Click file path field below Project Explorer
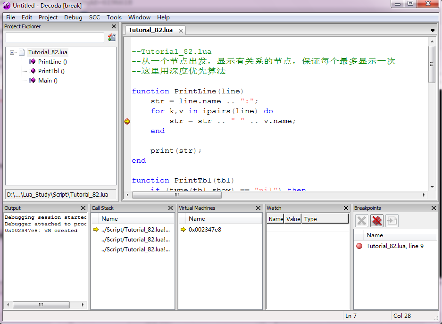This screenshot has width=442, height=324. pyautogui.click(x=61, y=195)
